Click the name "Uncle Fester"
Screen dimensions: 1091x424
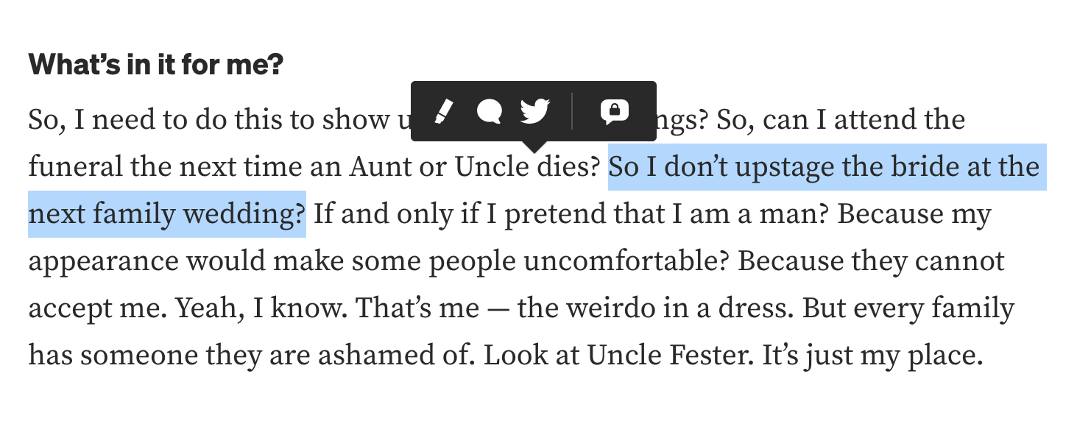(671, 356)
